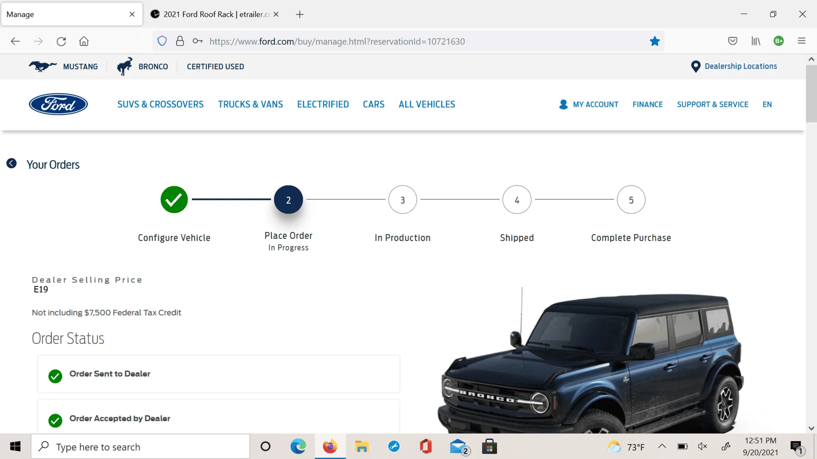Click the Your Orders heading link
Image resolution: width=817 pixels, height=459 pixels.
tap(53, 164)
